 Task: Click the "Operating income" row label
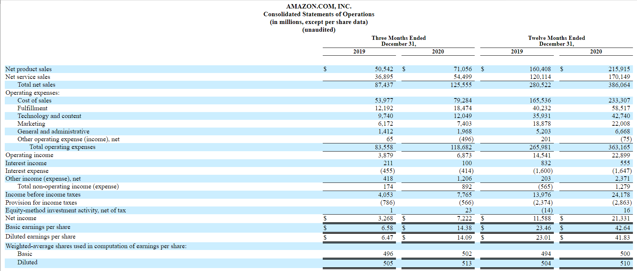(29, 155)
